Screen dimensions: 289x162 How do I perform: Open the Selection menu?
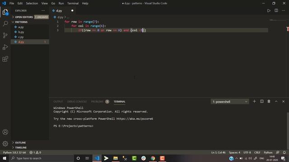(x=32, y=3)
